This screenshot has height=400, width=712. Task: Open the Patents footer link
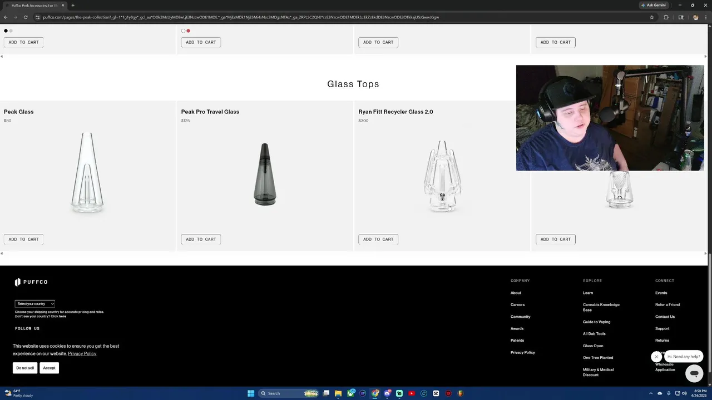pos(517,341)
